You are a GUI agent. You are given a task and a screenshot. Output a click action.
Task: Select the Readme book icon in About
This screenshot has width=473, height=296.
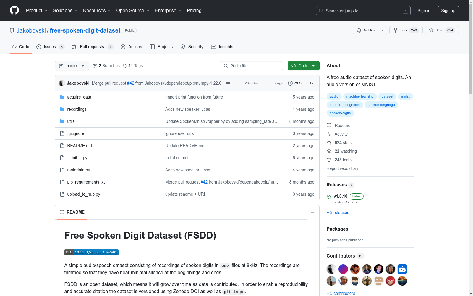pos(329,126)
